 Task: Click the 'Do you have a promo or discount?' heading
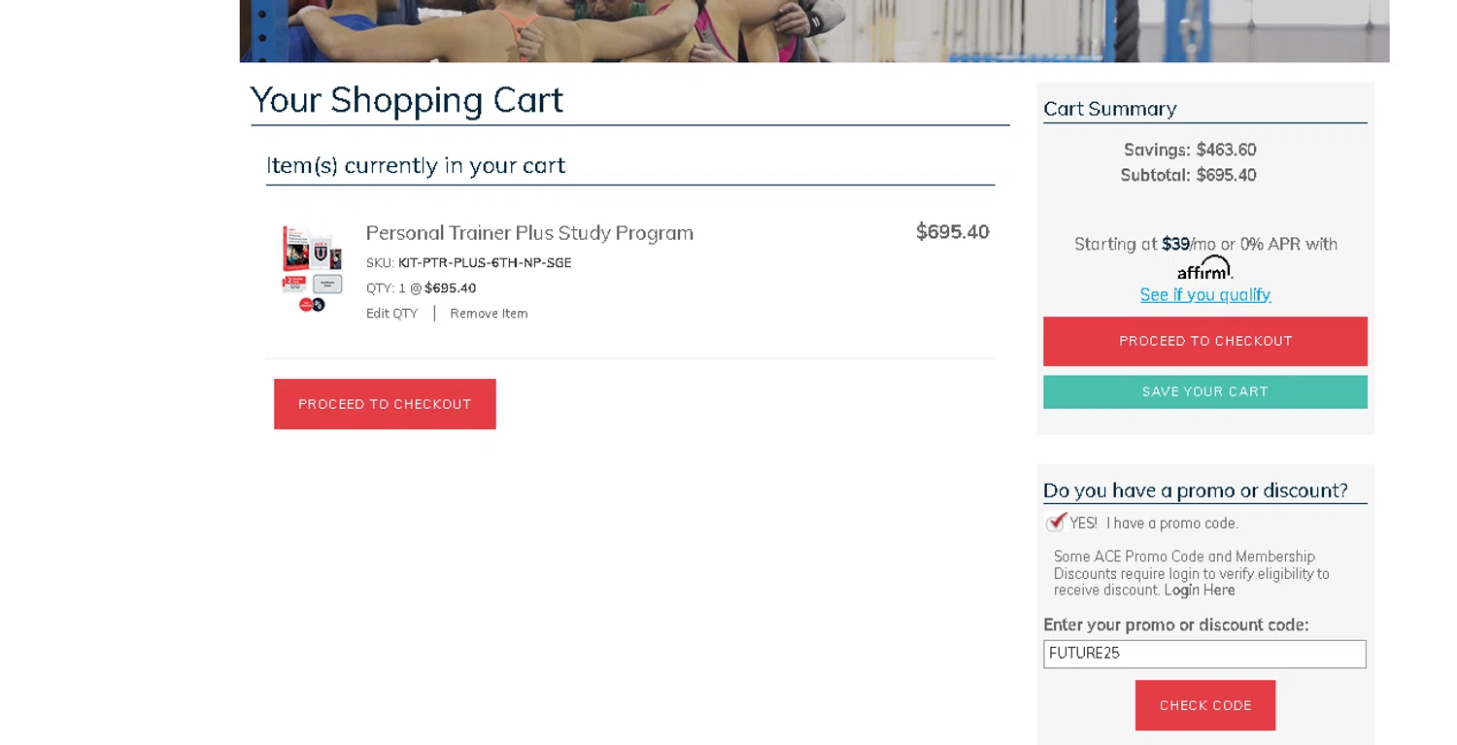pyautogui.click(x=1195, y=491)
